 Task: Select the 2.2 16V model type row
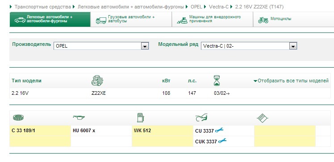tap(170, 93)
